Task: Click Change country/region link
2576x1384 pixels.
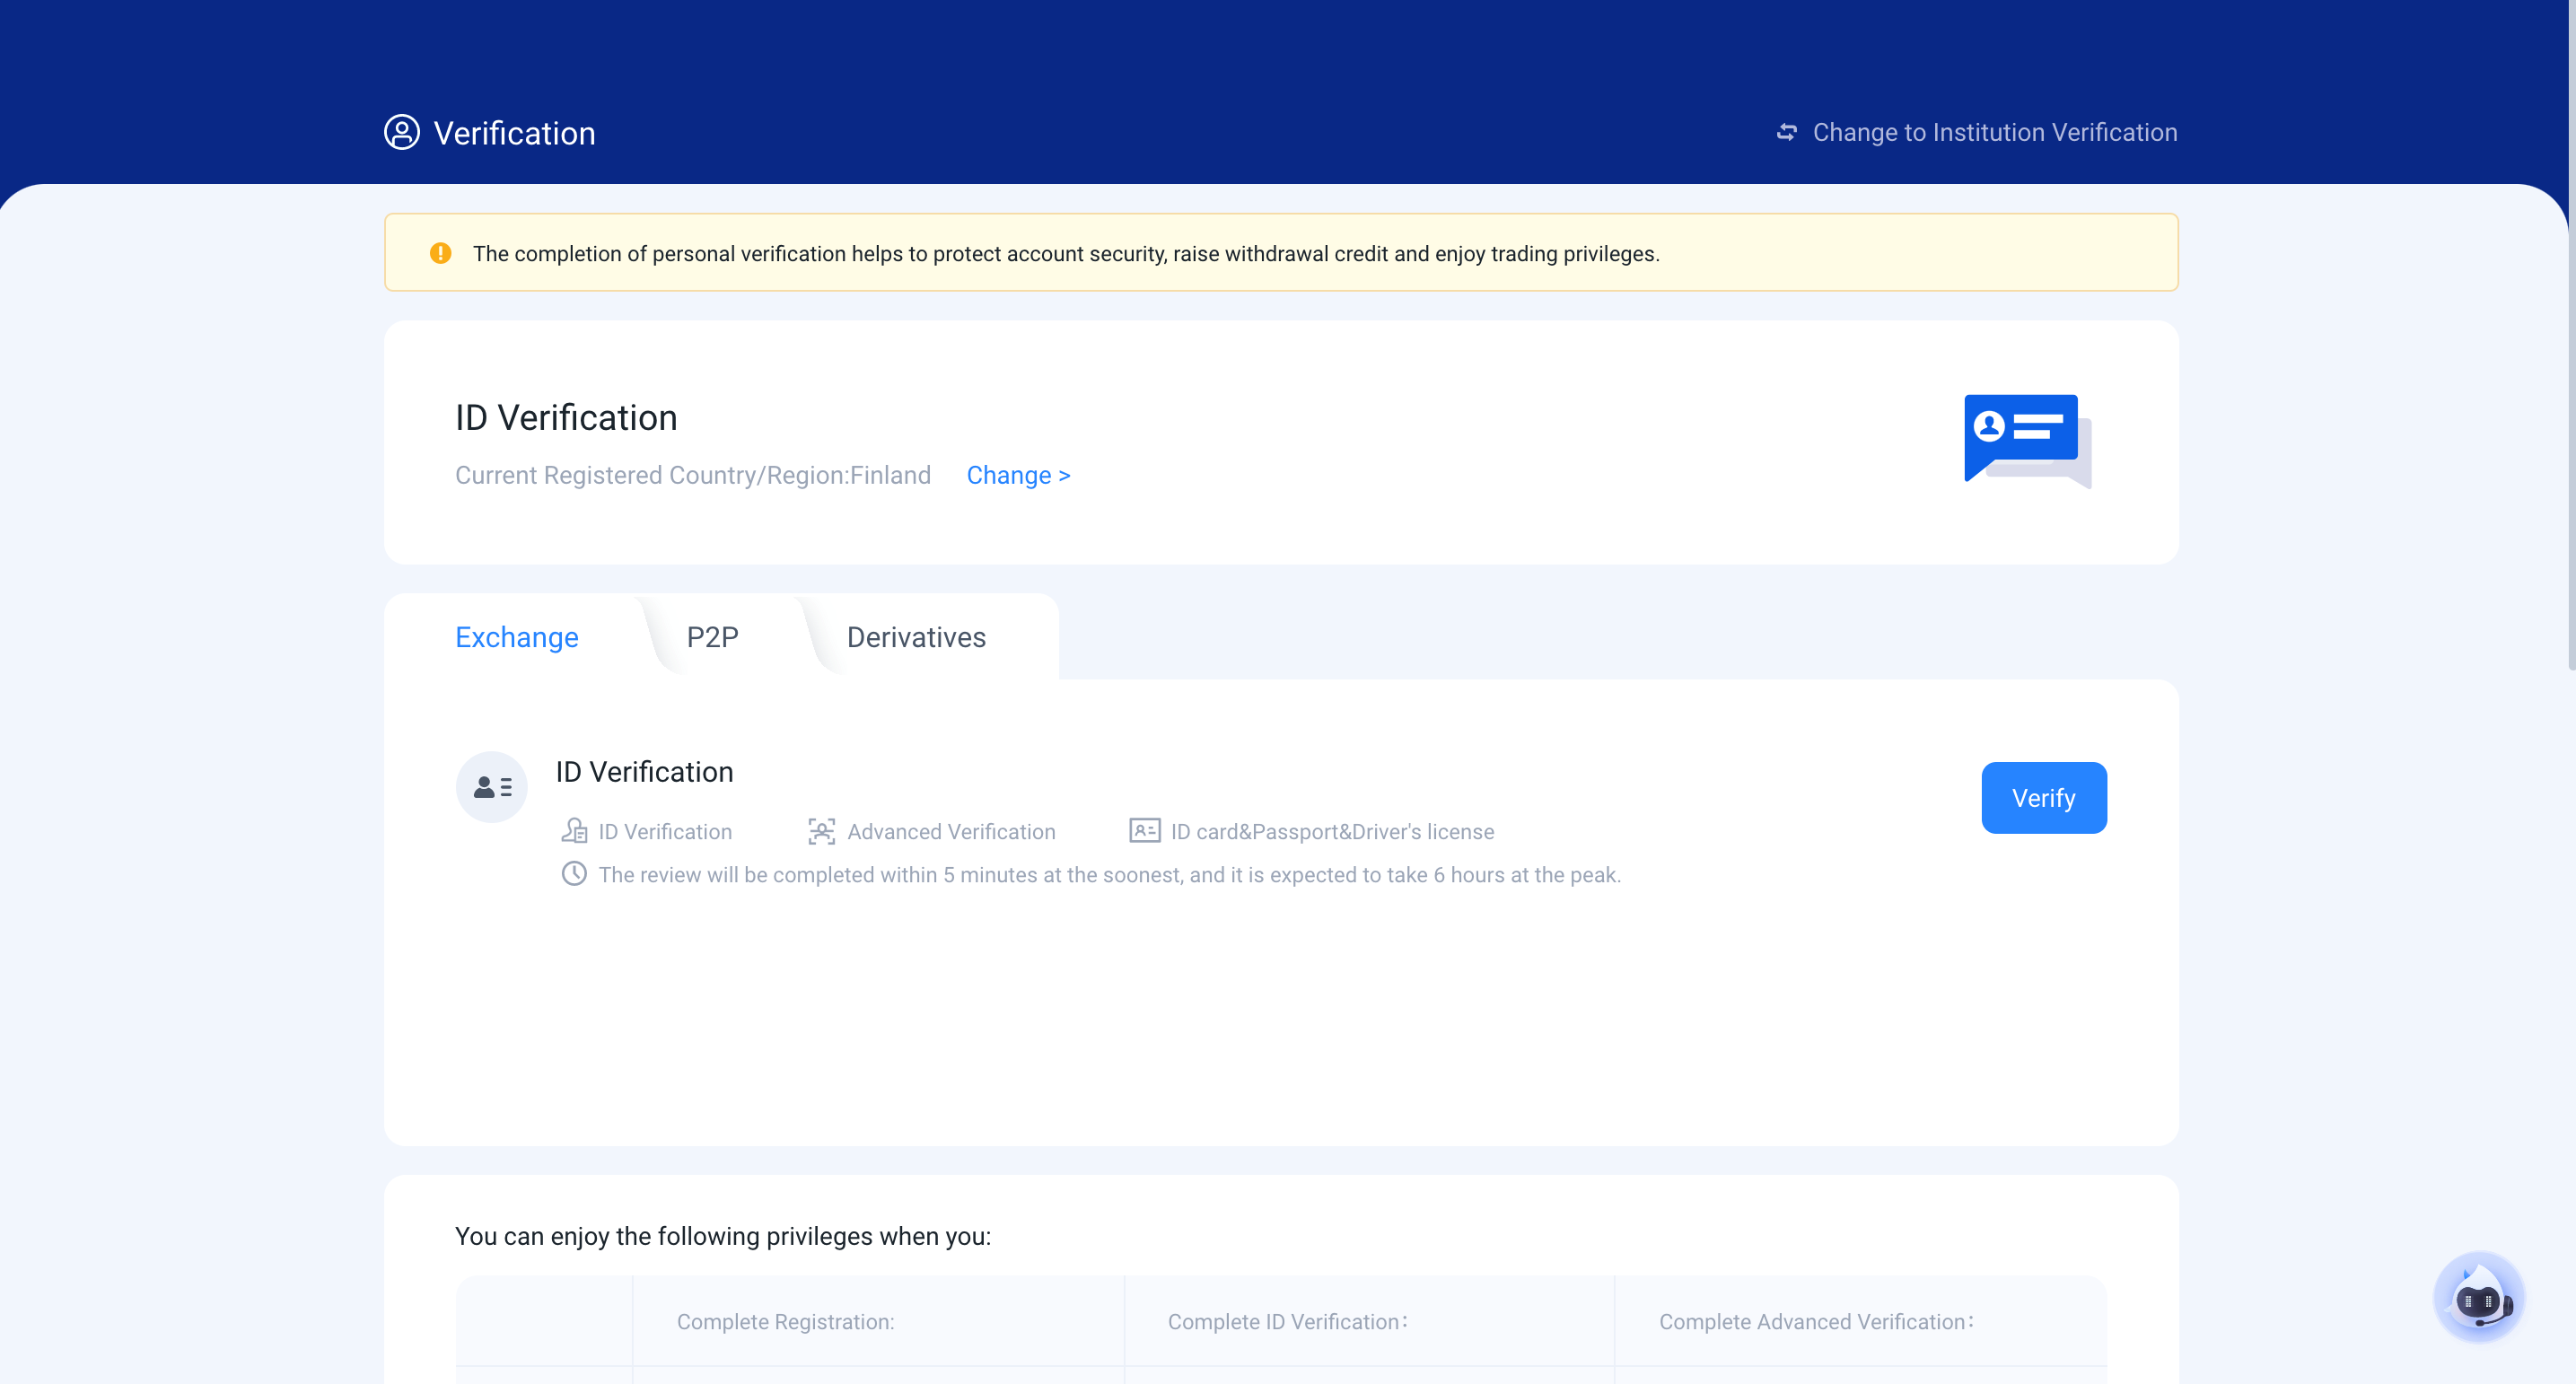Action: pyautogui.click(x=1017, y=475)
